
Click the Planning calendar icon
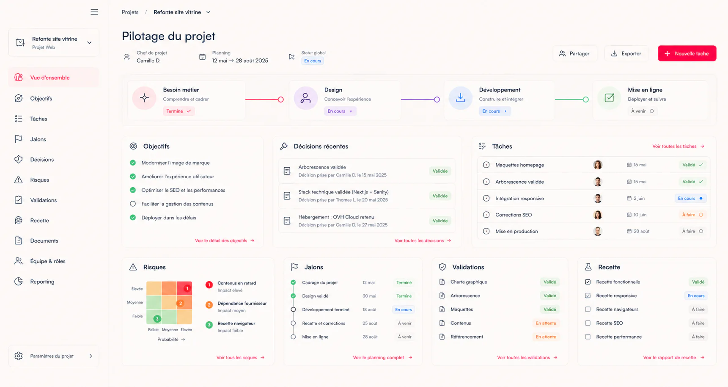[202, 57]
